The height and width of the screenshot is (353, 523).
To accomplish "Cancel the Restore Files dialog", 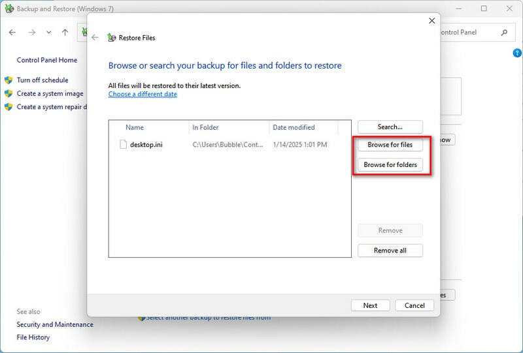I will pos(414,305).
